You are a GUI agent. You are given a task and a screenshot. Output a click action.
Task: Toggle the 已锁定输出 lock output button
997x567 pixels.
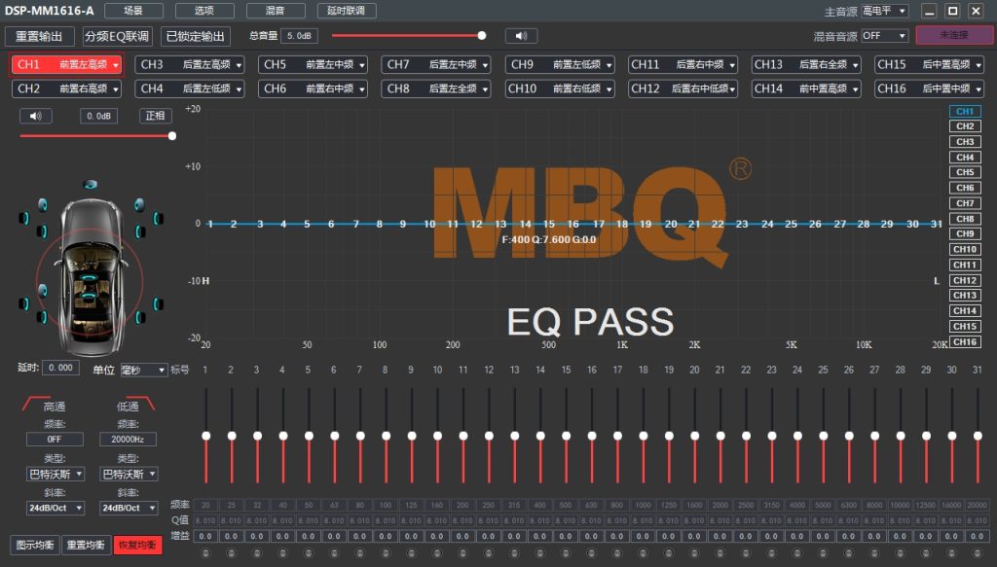(x=195, y=36)
